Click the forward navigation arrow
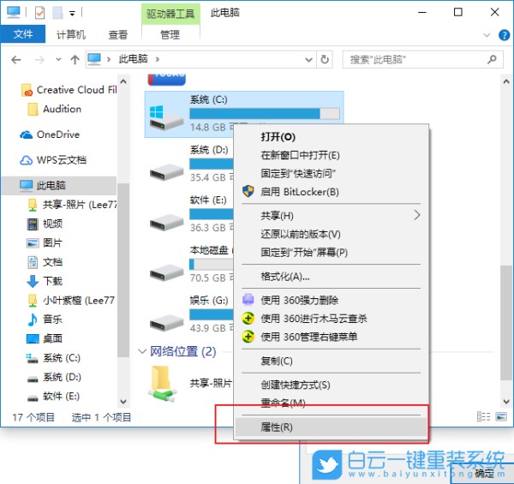The width and height of the screenshot is (514, 484). [x=39, y=60]
